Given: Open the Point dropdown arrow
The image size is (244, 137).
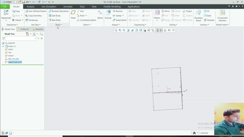Looking at the screenshot, I should point(86,16).
